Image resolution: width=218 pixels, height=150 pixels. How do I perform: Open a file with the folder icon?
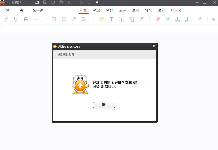click(37, 2)
